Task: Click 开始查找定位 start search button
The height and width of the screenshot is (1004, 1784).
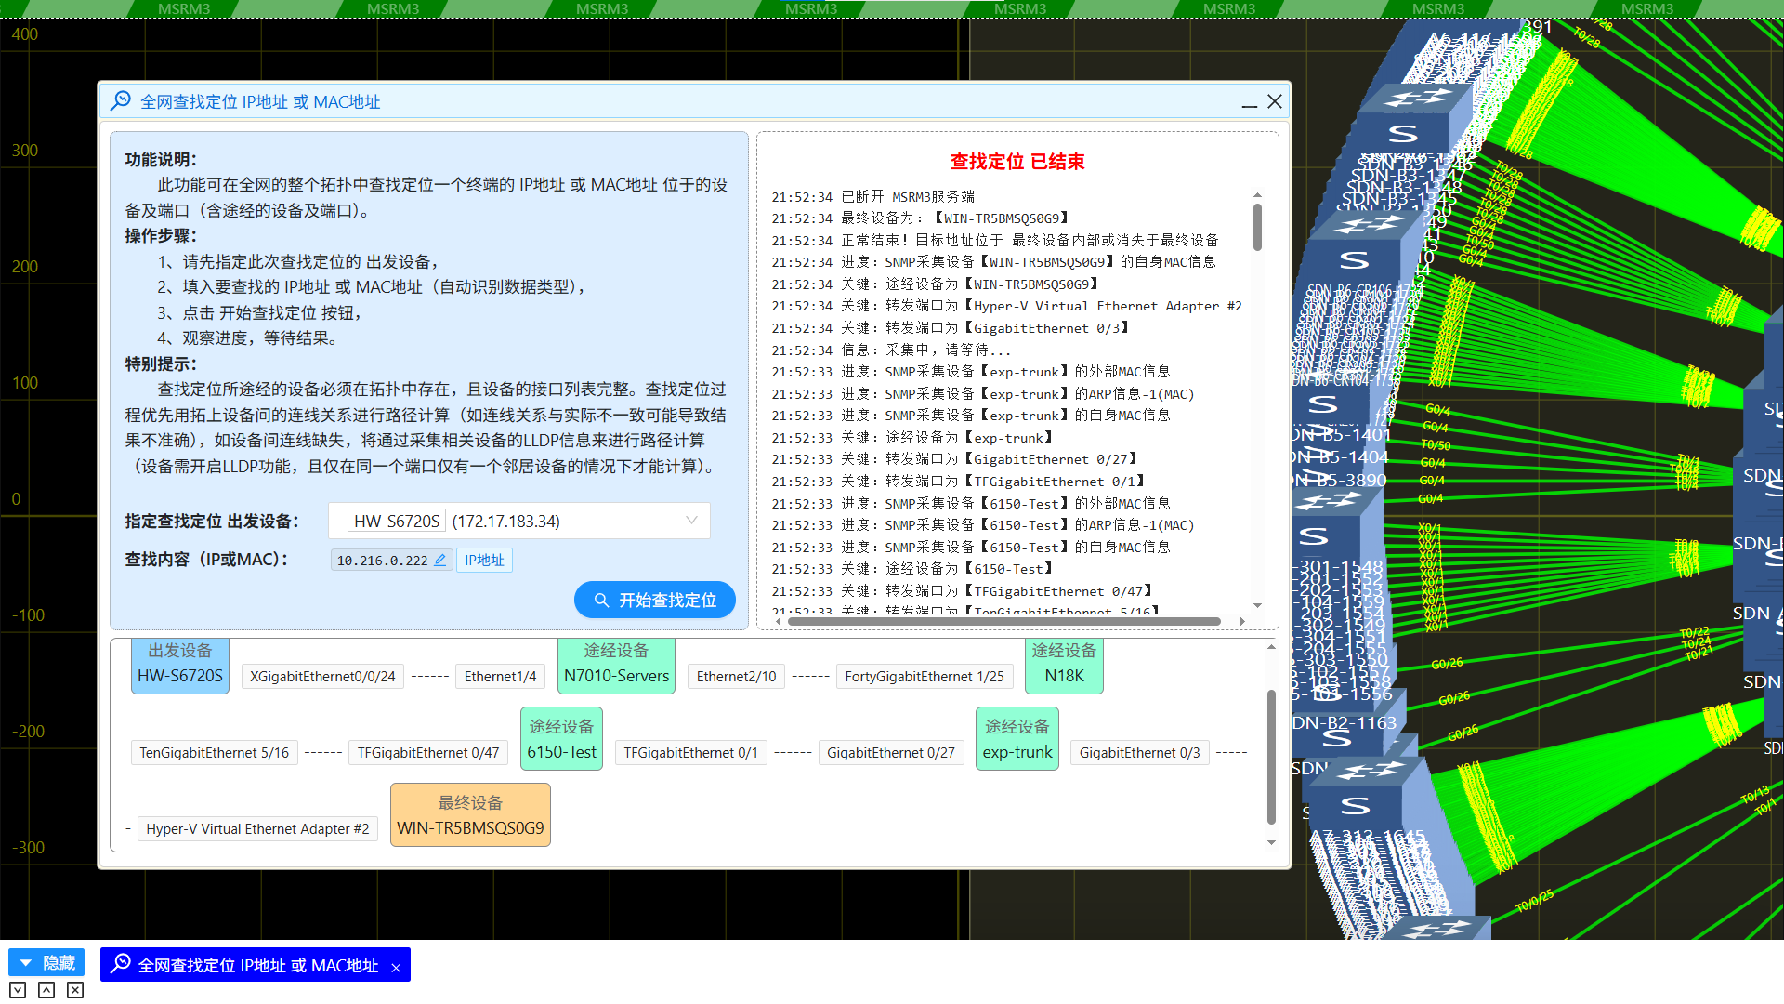Action: 655,601
